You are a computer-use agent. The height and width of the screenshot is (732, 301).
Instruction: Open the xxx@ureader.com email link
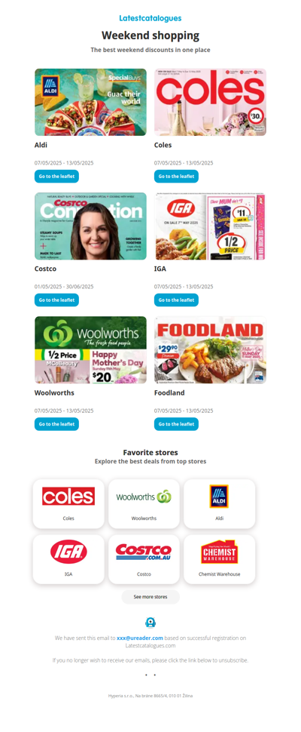tap(139, 638)
